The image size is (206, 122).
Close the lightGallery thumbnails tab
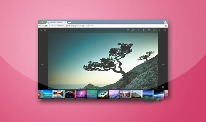click(x=66, y=23)
